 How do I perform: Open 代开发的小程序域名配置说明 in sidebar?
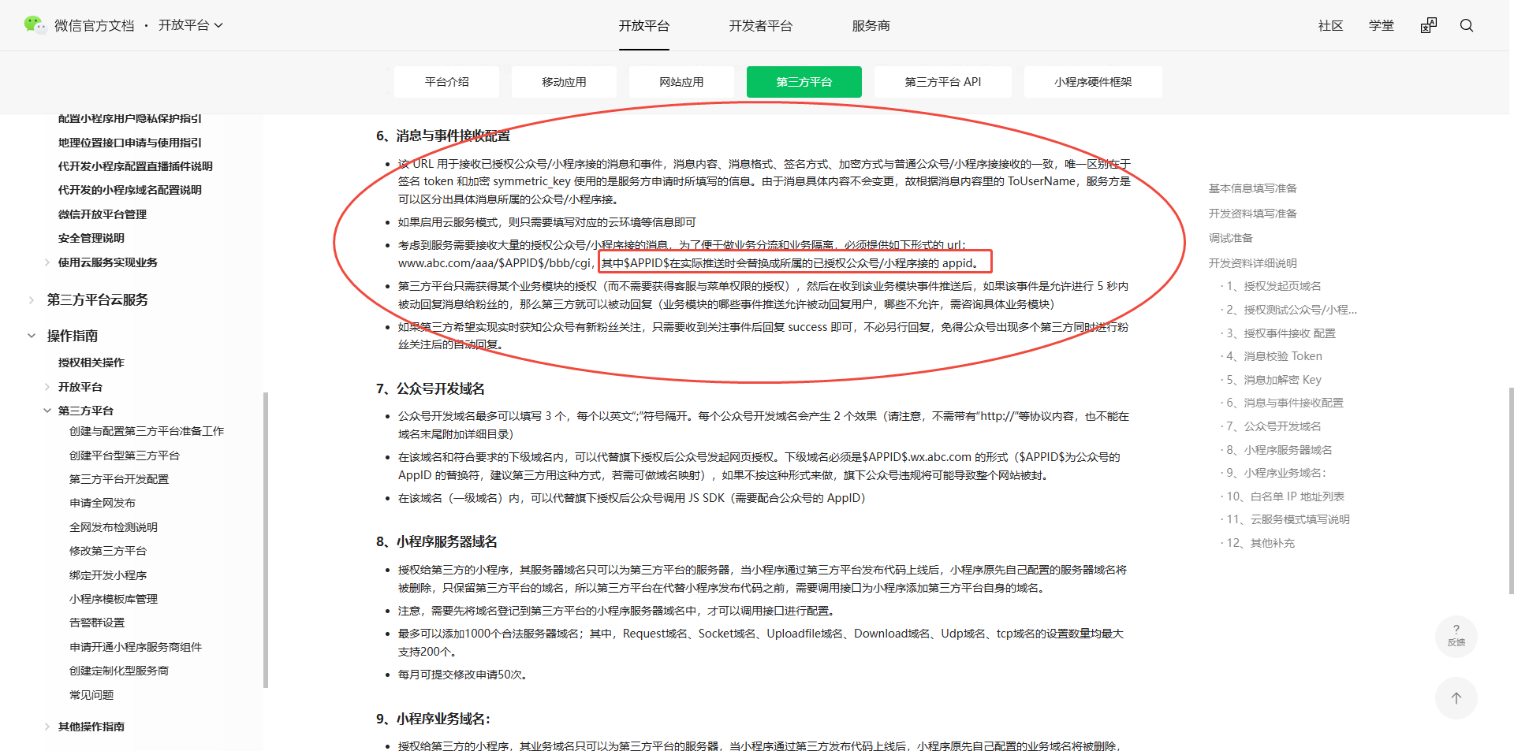point(130,190)
